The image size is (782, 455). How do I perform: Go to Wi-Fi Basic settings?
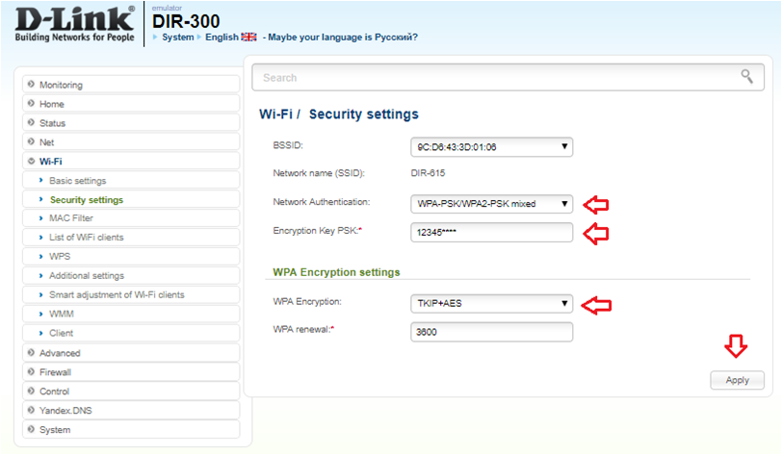click(x=77, y=181)
